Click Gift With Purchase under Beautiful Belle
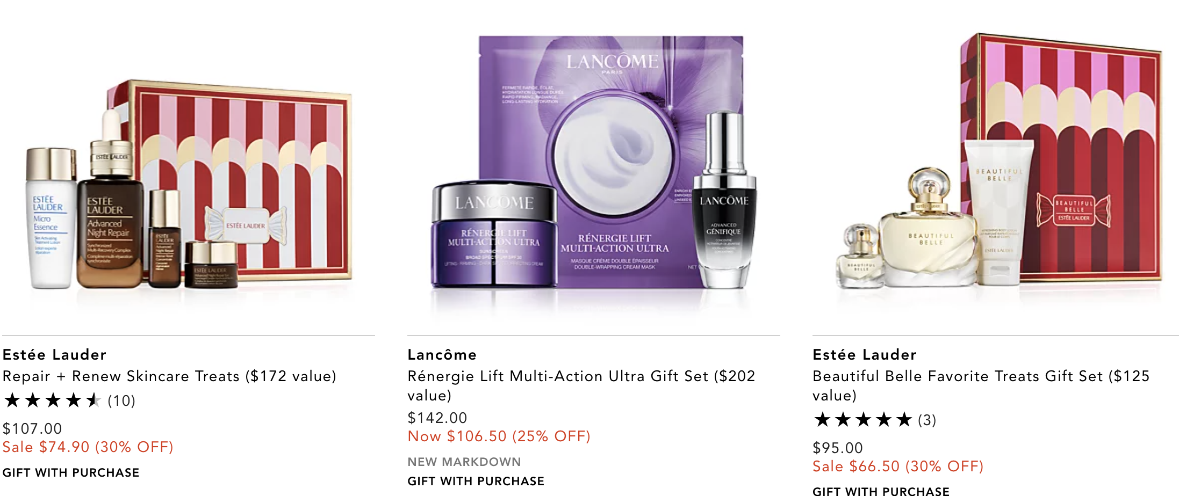 pos(881,491)
